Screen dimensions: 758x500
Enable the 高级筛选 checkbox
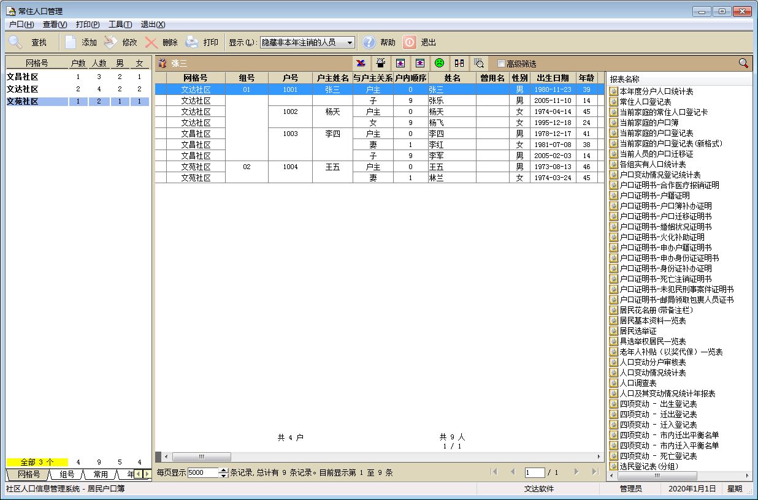[501, 64]
